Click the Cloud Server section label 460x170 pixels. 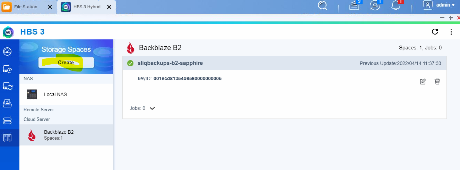point(37,119)
